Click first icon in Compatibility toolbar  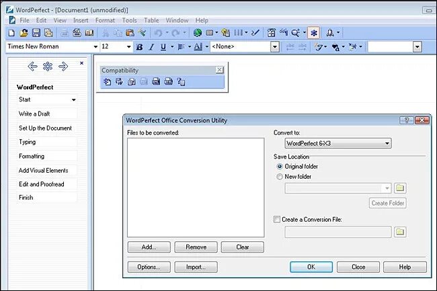108,81
